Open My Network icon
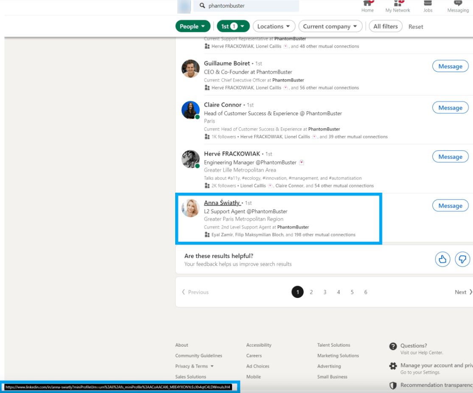This screenshot has width=473, height=393. point(397,4)
